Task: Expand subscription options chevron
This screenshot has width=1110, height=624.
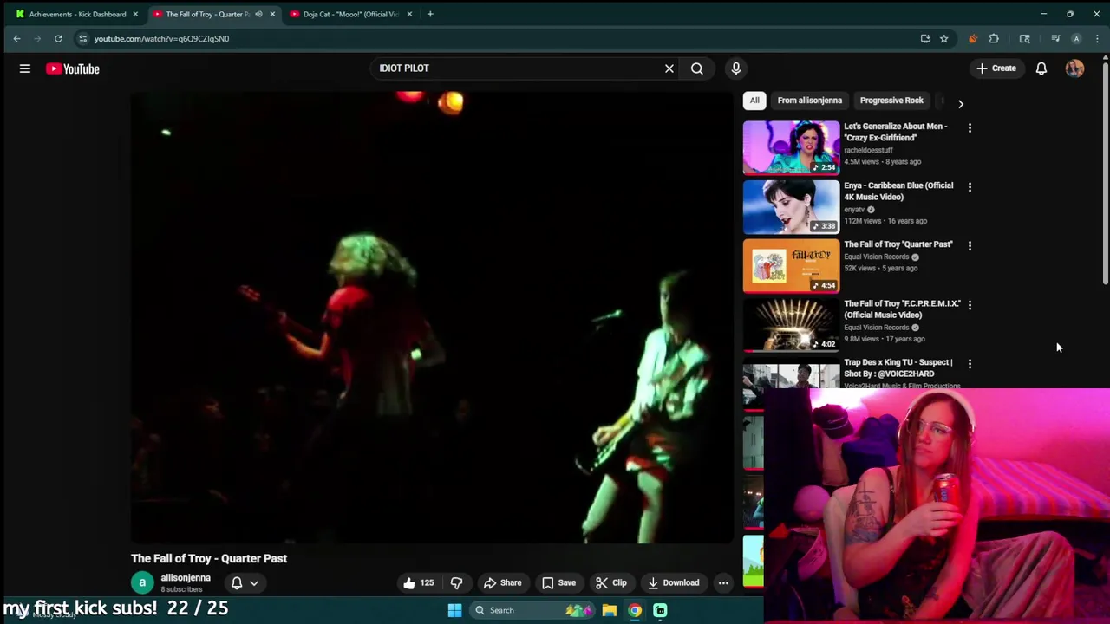Action: click(x=254, y=583)
